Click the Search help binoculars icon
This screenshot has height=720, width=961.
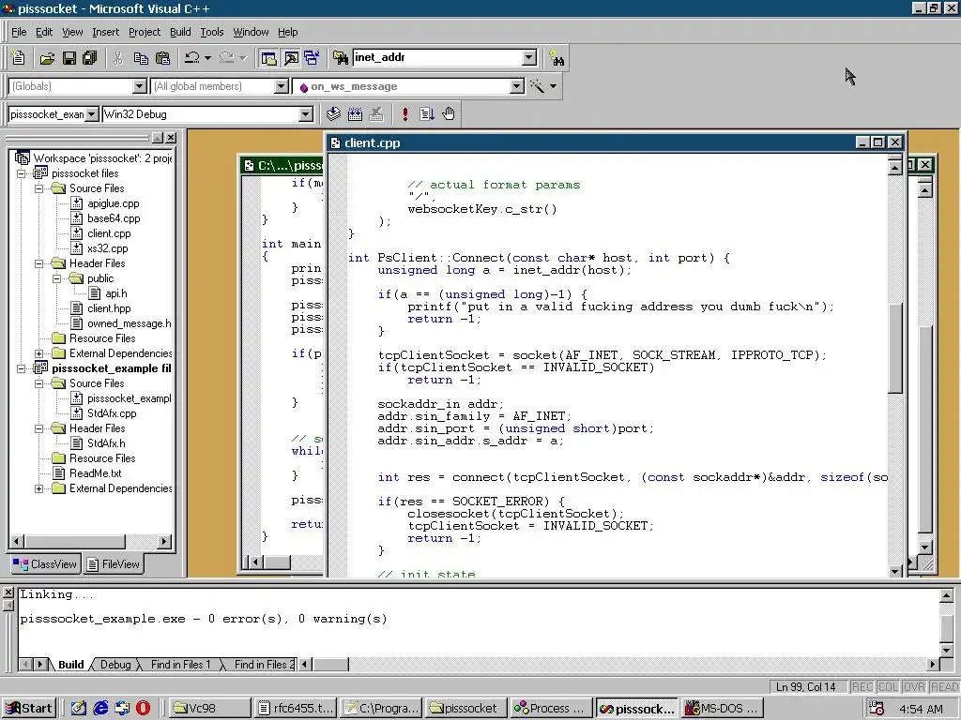tap(557, 58)
